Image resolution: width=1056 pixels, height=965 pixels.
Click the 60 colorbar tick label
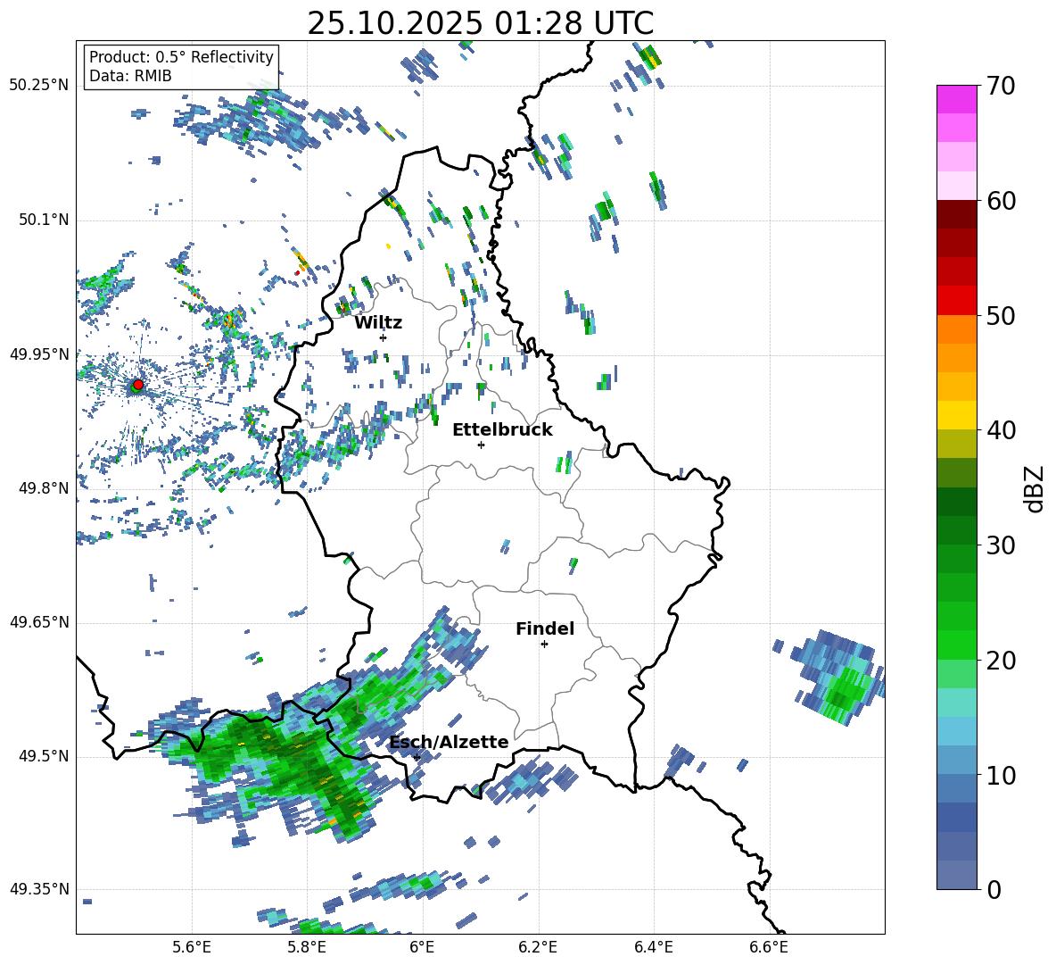pyautogui.click(x=1001, y=201)
